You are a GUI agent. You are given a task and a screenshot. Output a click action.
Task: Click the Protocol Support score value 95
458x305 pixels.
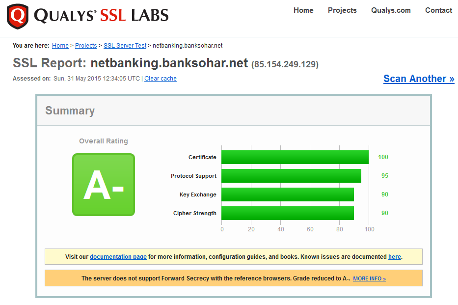pos(385,176)
